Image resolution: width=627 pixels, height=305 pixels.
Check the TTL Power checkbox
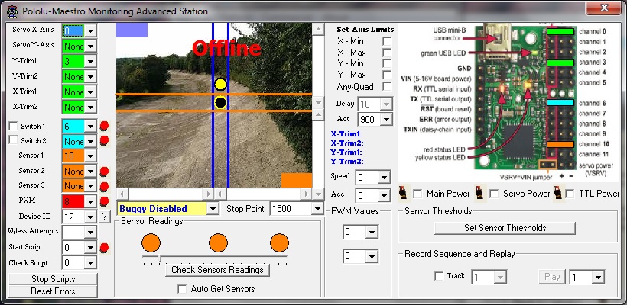click(x=570, y=194)
